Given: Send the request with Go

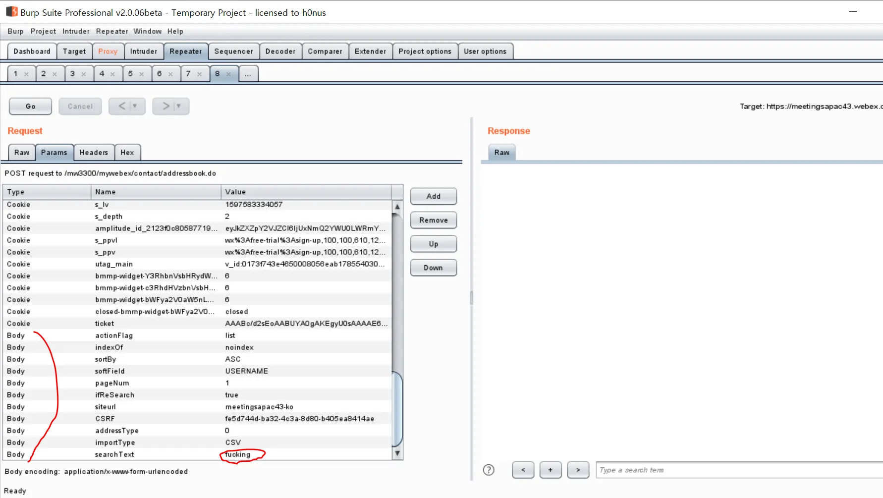Looking at the screenshot, I should tap(30, 106).
